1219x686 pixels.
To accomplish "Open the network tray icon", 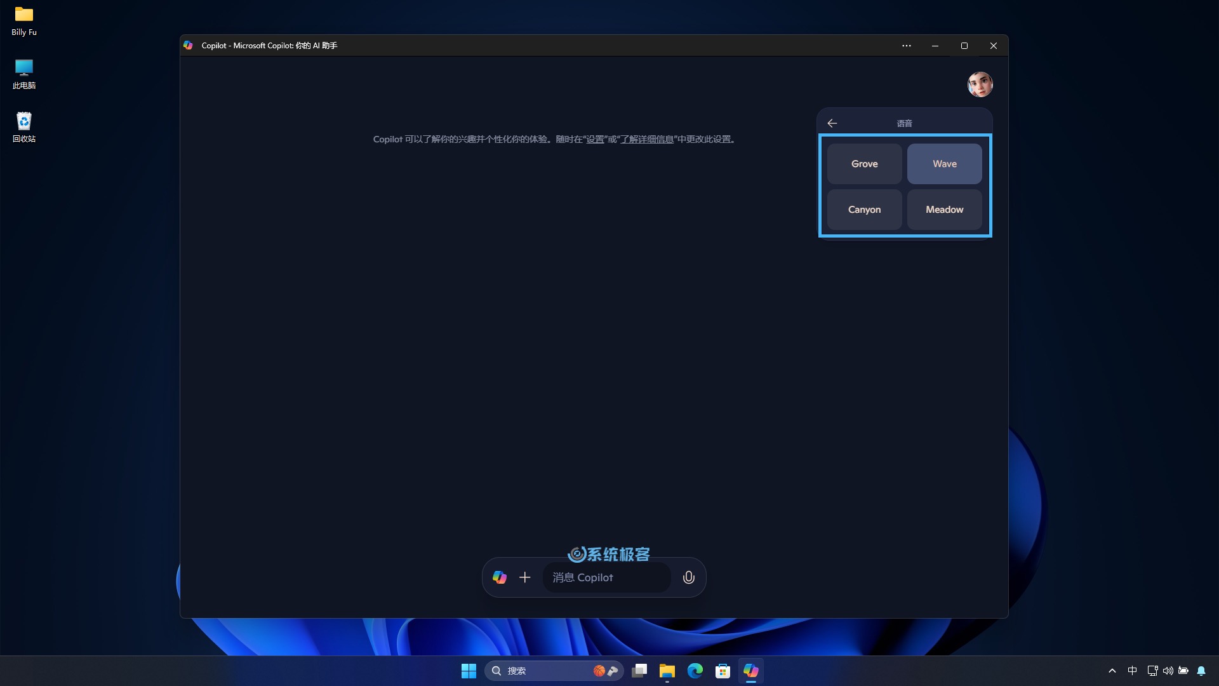I will pyautogui.click(x=1152, y=671).
